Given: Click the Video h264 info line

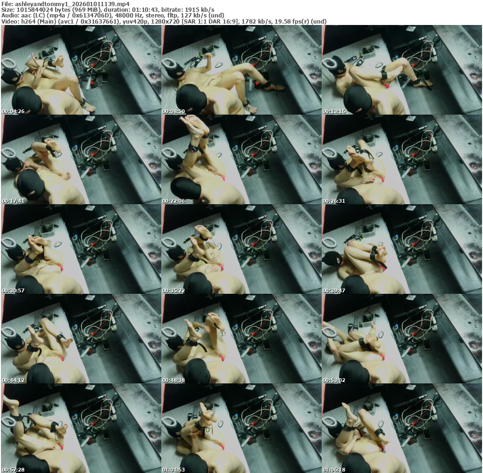Looking at the screenshot, I should [164, 22].
